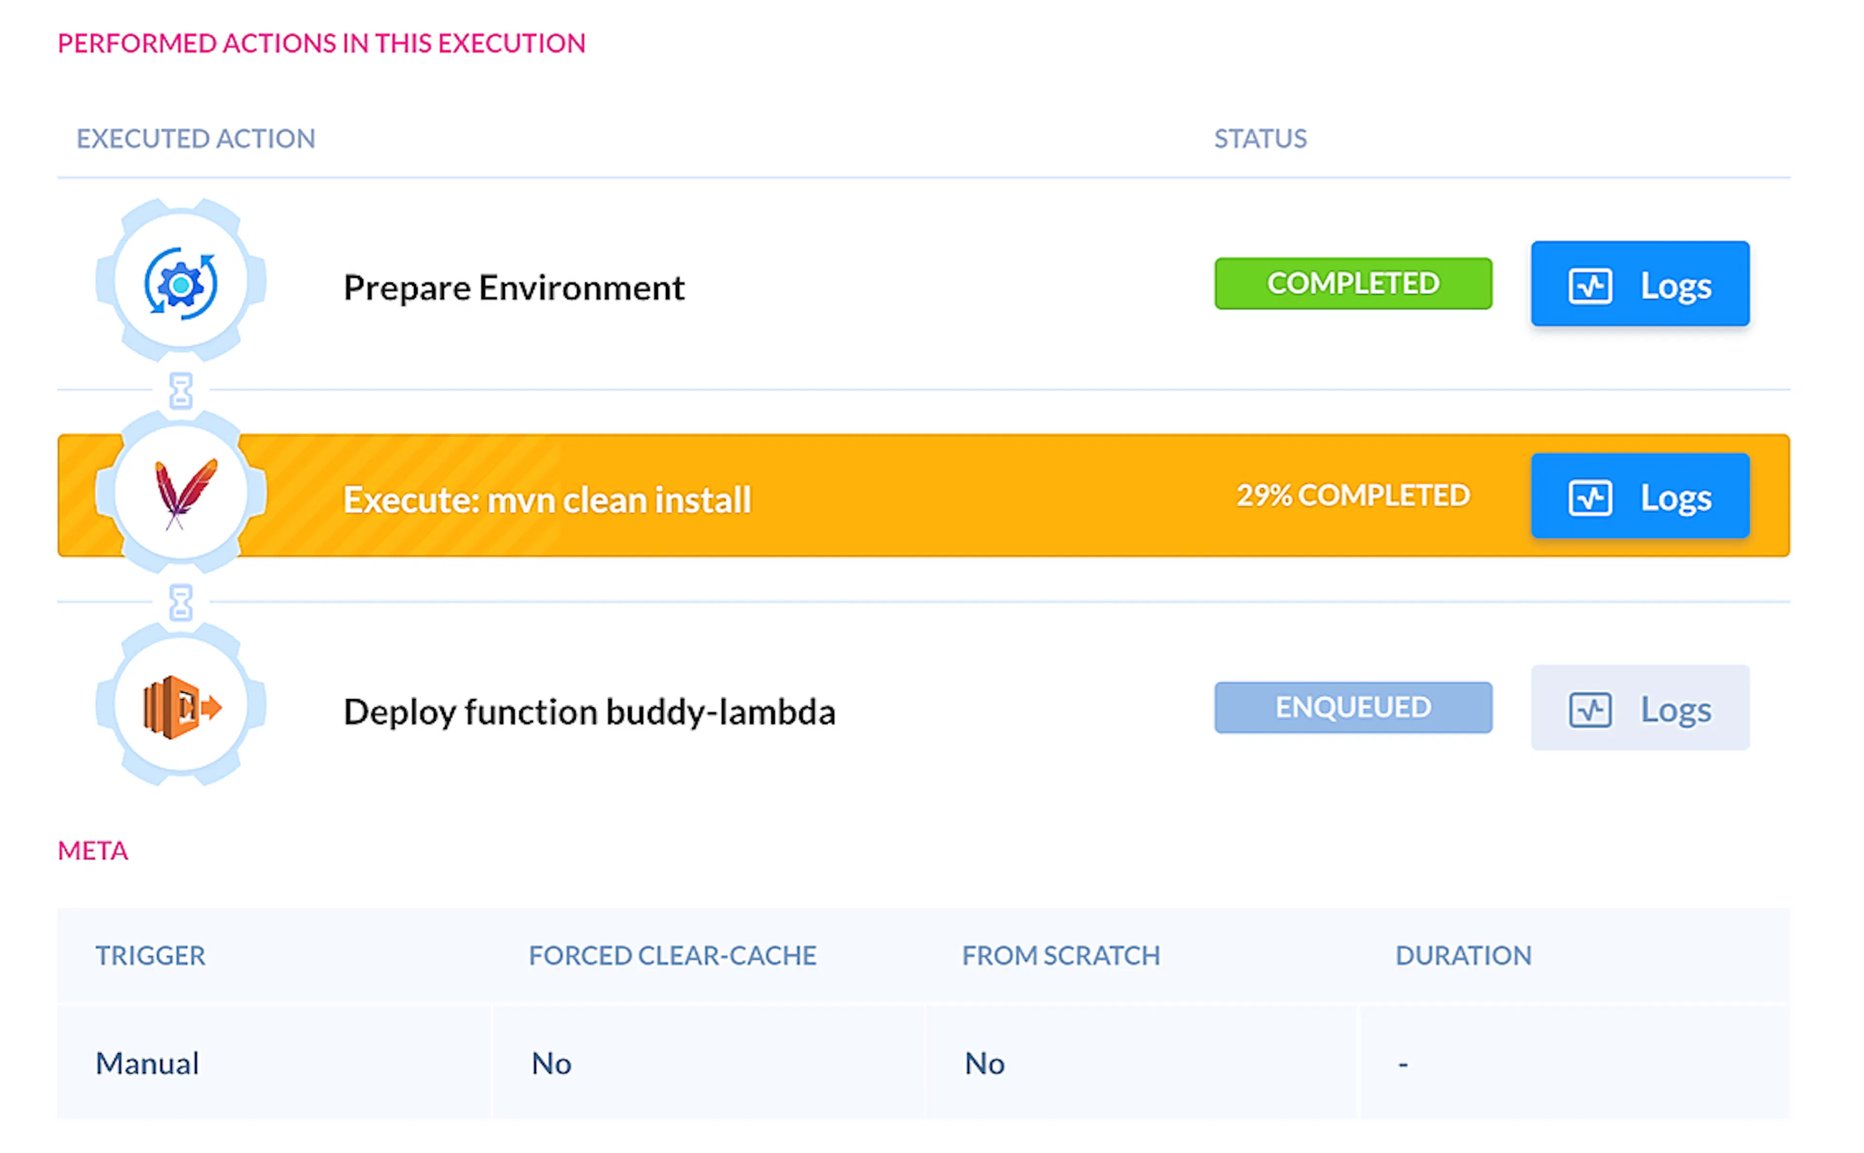The image size is (1864, 1153).
Task: Click the TRIGGER column header
Action: tap(150, 955)
